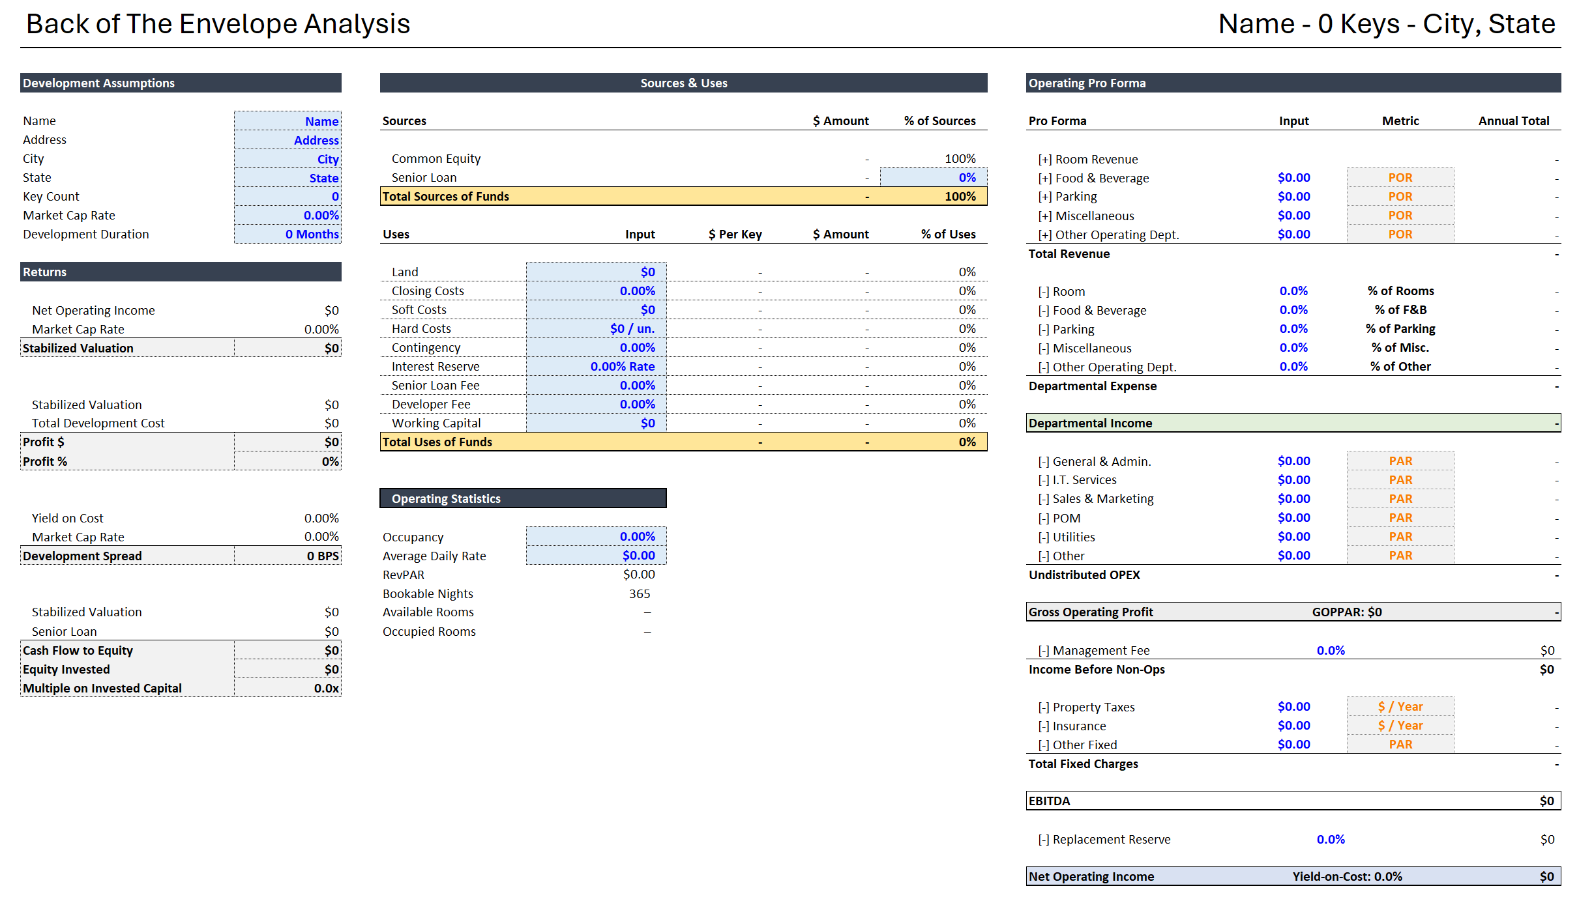Viewport: 1579px width, 899px height.
Task: Click the 'Total Uses of Funds' row label
Action: [x=437, y=442]
